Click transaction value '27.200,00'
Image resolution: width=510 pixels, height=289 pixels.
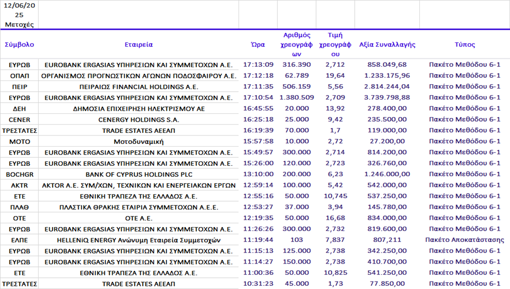(x=387, y=141)
